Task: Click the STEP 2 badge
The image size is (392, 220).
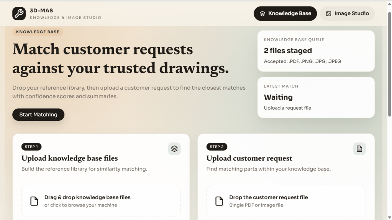Action: click(217, 147)
